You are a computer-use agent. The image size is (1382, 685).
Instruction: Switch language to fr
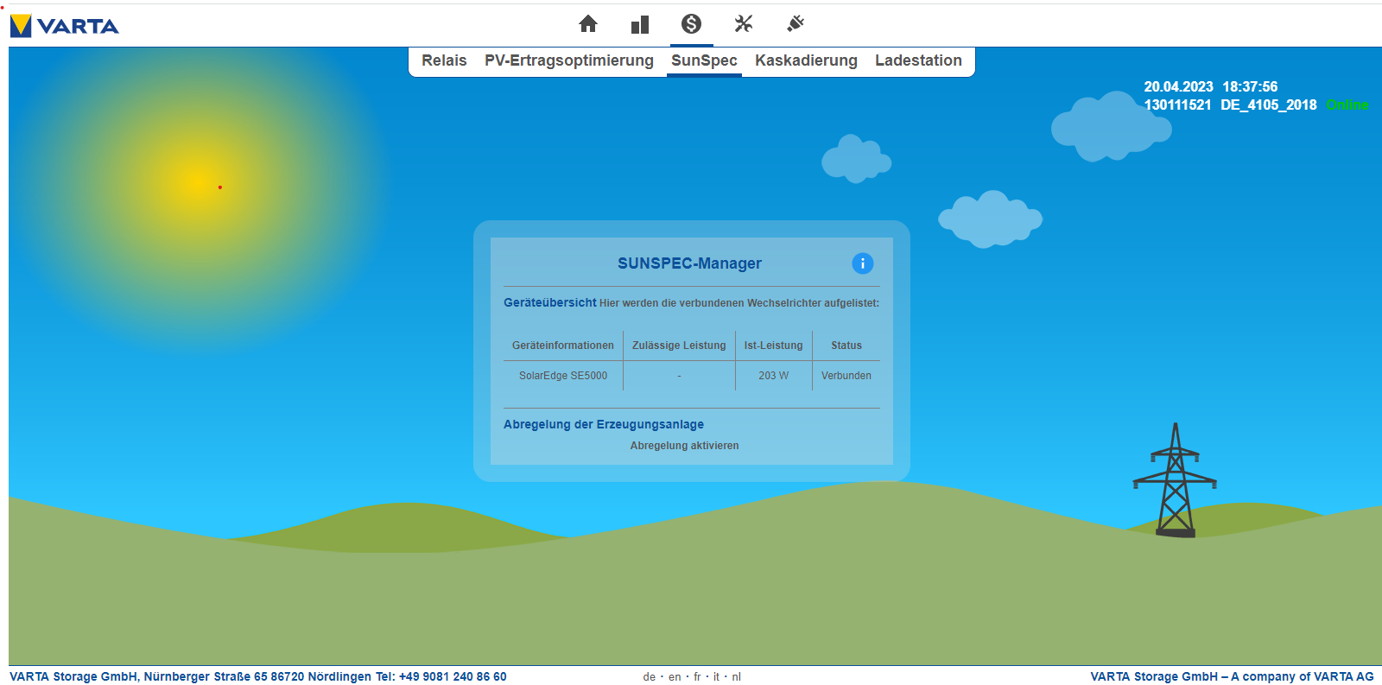(698, 677)
